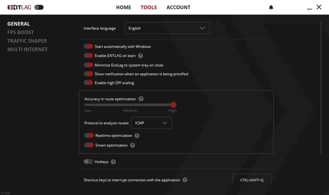Switch off Realtime optimization
329x195 pixels.
[89, 135]
